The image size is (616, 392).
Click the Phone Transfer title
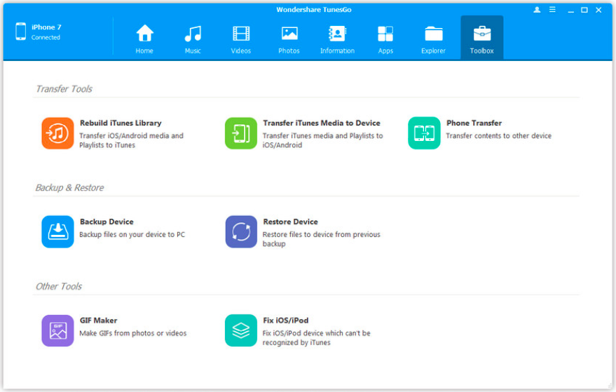point(474,123)
